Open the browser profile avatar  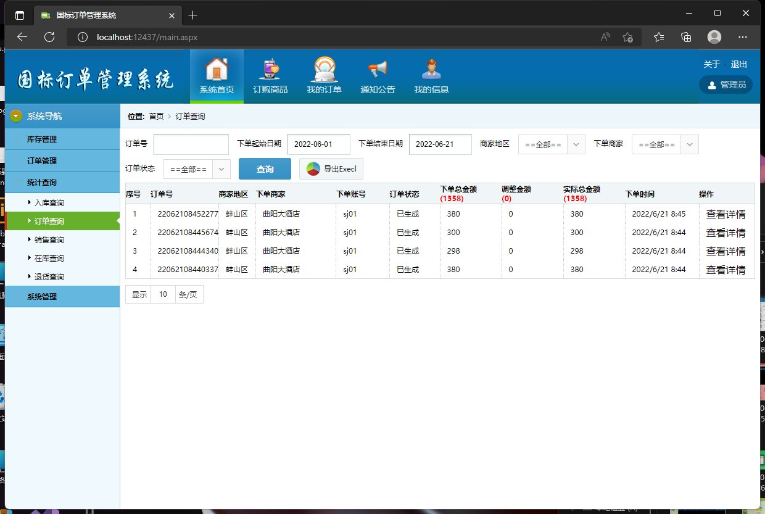pyautogui.click(x=714, y=37)
